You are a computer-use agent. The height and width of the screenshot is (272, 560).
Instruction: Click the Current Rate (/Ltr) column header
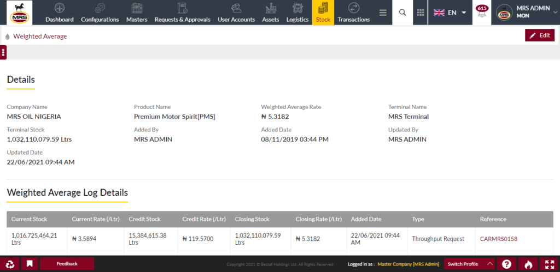[96, 219]
